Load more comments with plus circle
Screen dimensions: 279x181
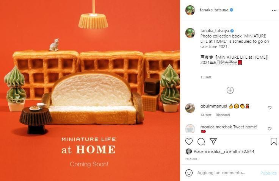(x=230, y=90)
